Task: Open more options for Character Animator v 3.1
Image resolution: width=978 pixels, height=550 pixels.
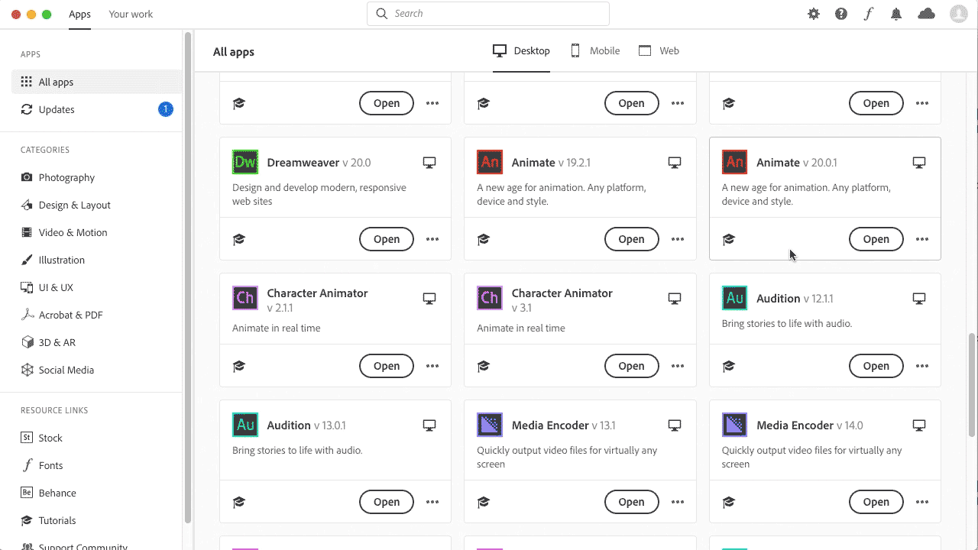Action: pyautogui.click(x=678, y=366)
